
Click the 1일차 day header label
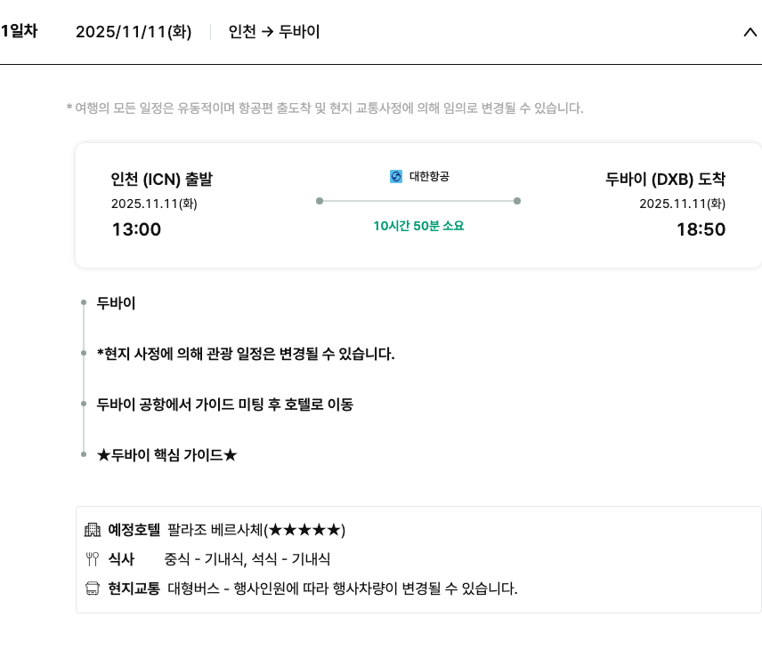[x=19, y=32]
